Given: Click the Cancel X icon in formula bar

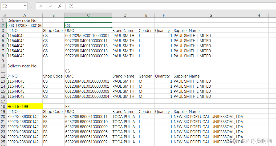Looking at the screenshot, I should click(41, 6).
